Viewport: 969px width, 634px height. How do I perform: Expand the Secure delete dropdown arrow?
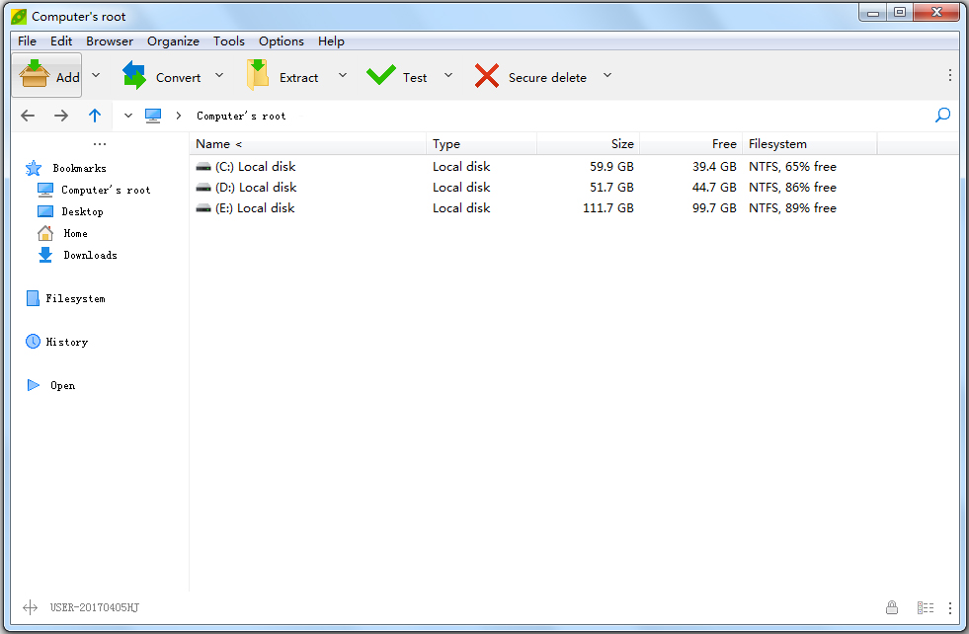[x=607, y=76]
